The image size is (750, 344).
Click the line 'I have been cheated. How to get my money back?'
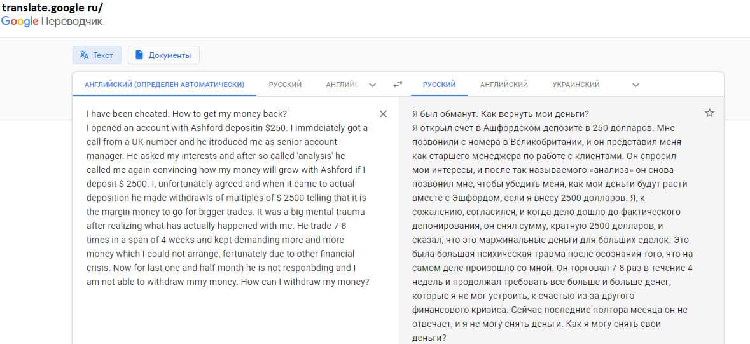[186, 114]
